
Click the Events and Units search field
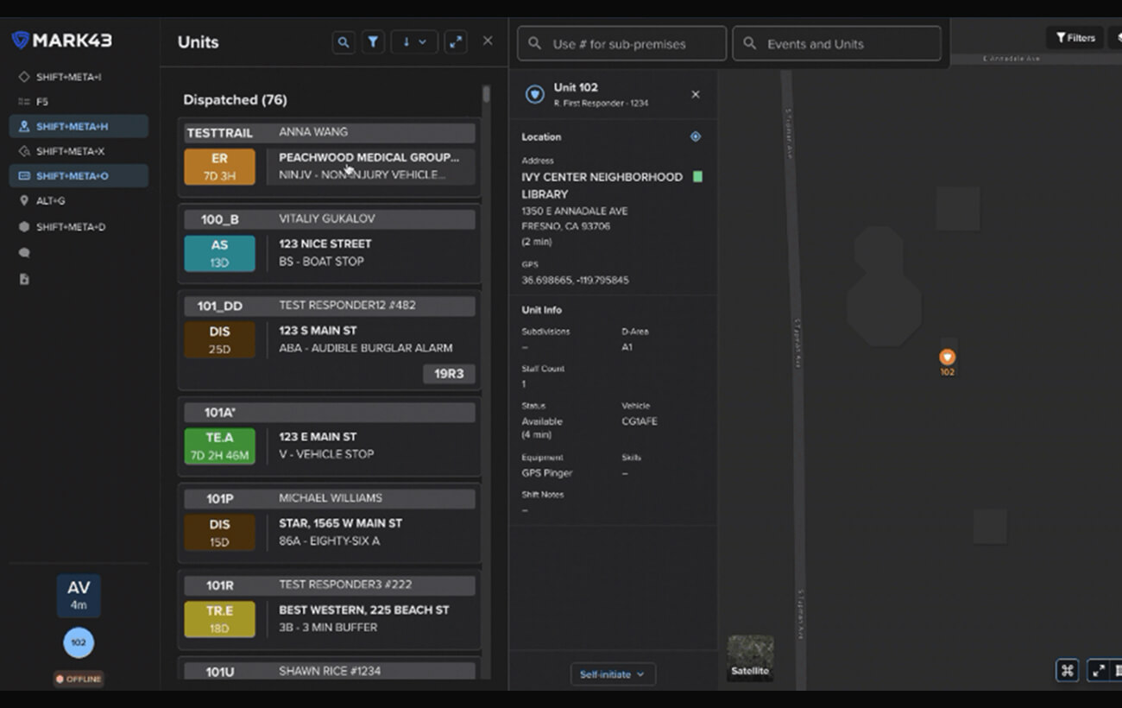coord(836,43)
